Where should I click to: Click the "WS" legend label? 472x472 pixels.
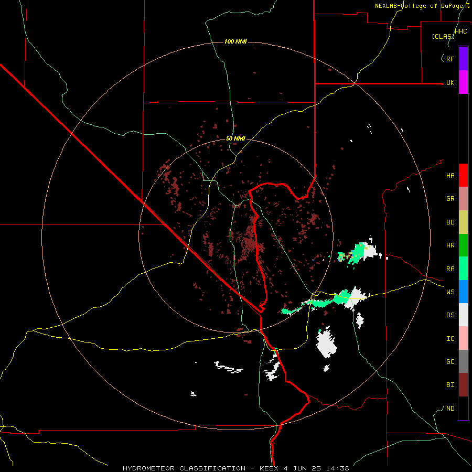(x=450, y=292)
